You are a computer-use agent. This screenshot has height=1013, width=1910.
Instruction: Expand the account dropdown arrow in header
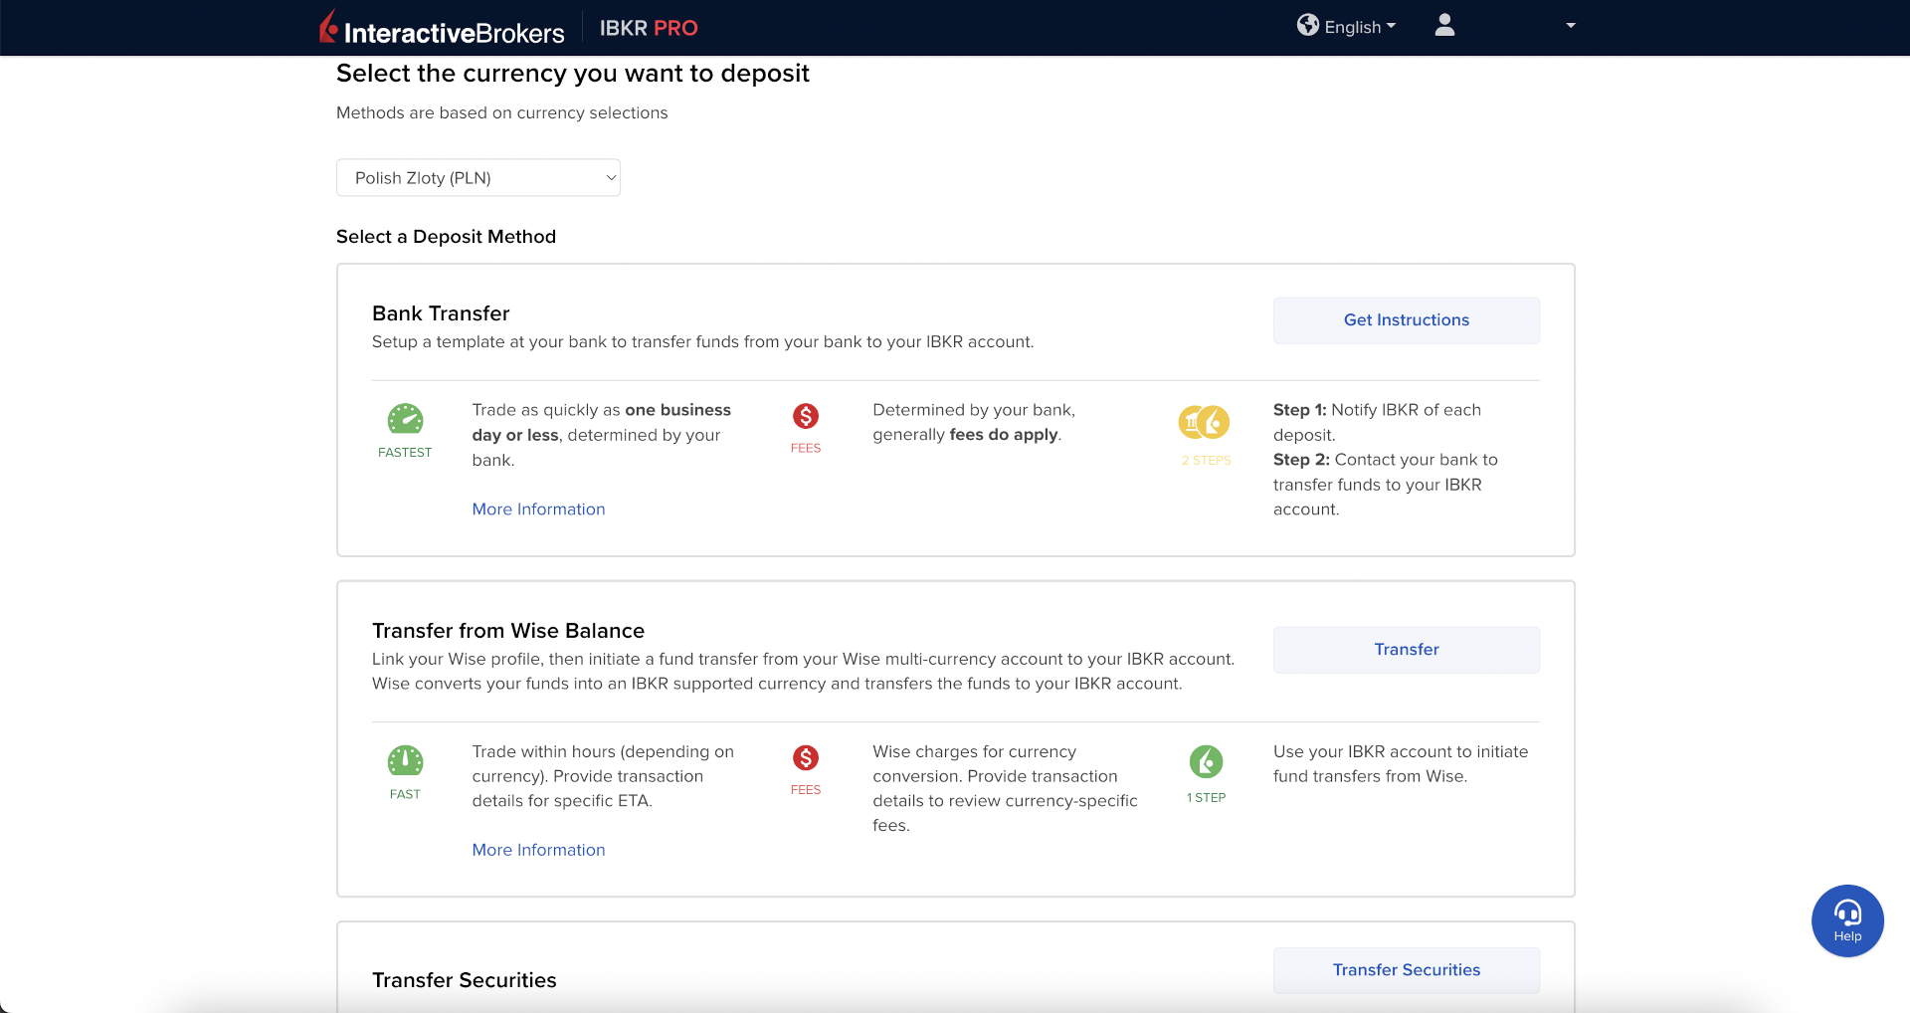(1570, 26)
